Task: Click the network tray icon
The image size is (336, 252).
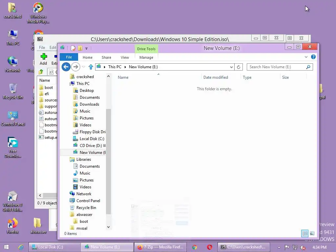Action: coord(295,247)
